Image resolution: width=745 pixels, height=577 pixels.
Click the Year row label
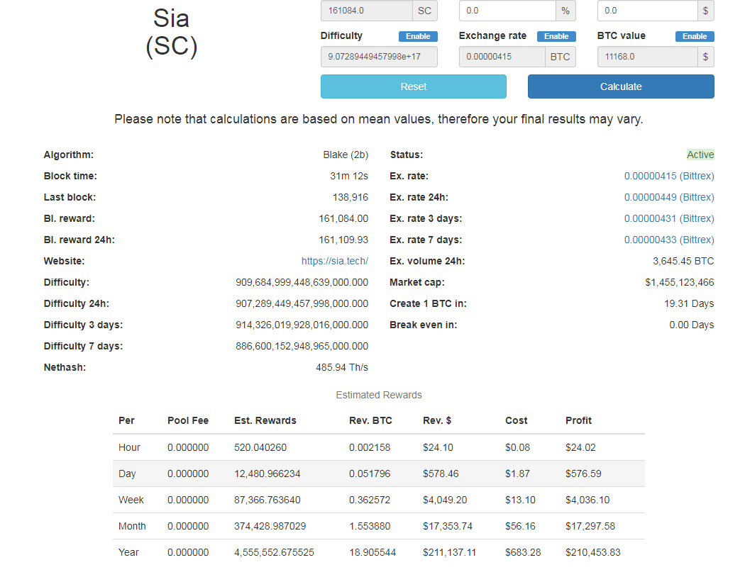tap(128, 552)
